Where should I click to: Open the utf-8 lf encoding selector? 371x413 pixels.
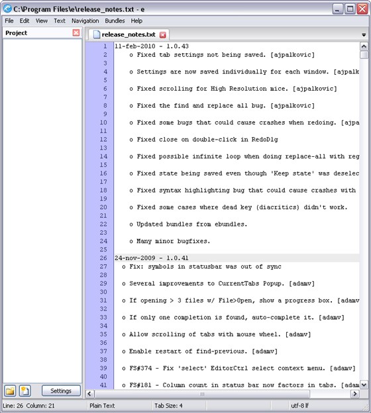[x=300, y=406]
